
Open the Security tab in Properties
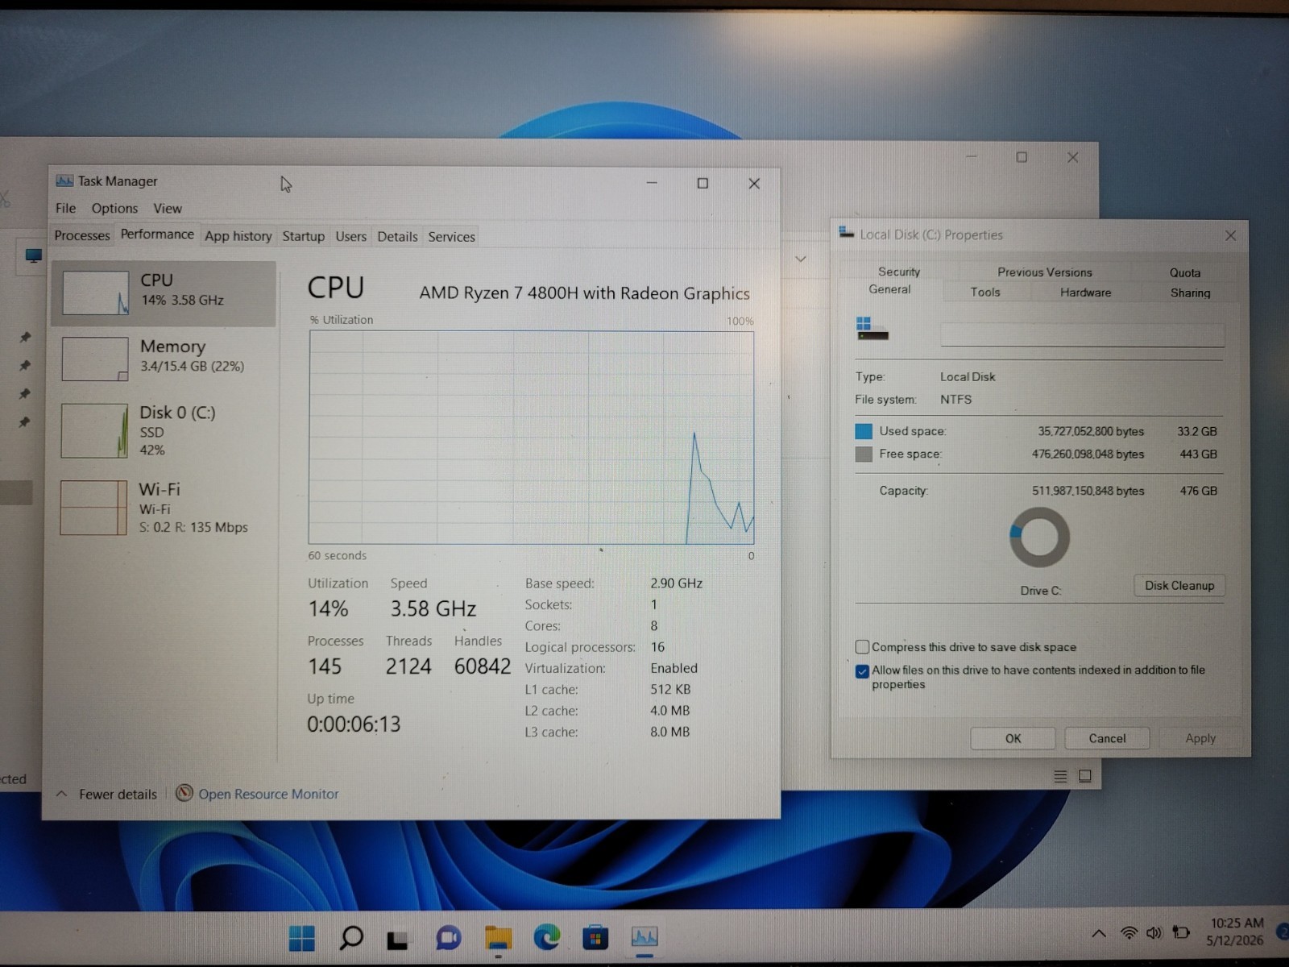[899, 272]
